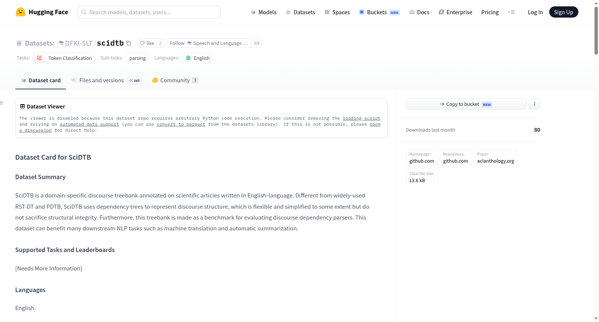Expand the navigation overflow menu icon

(x=511, y=12)
